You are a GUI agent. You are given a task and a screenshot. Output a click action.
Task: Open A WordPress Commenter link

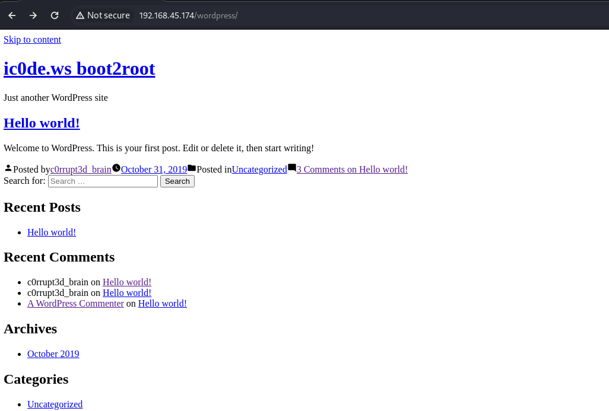(76, 304)
